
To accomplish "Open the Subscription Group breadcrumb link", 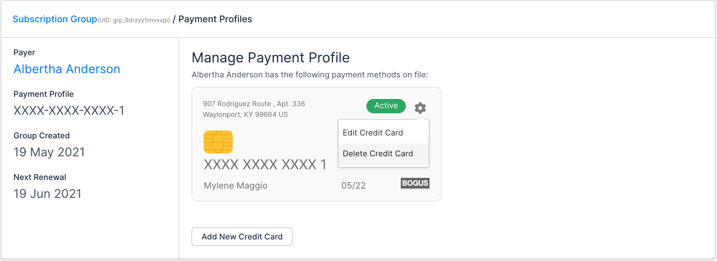I will click(55, 19).
